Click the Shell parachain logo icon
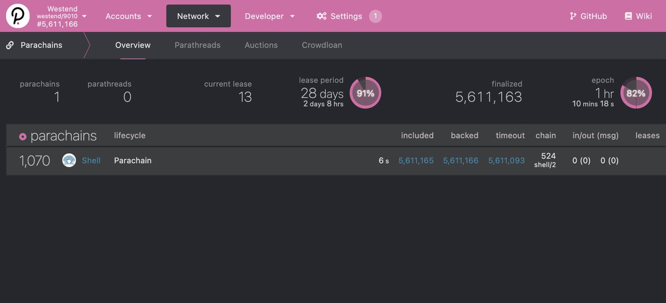Image resolution: width=666 pixels, height=303 pixels. 69,160
